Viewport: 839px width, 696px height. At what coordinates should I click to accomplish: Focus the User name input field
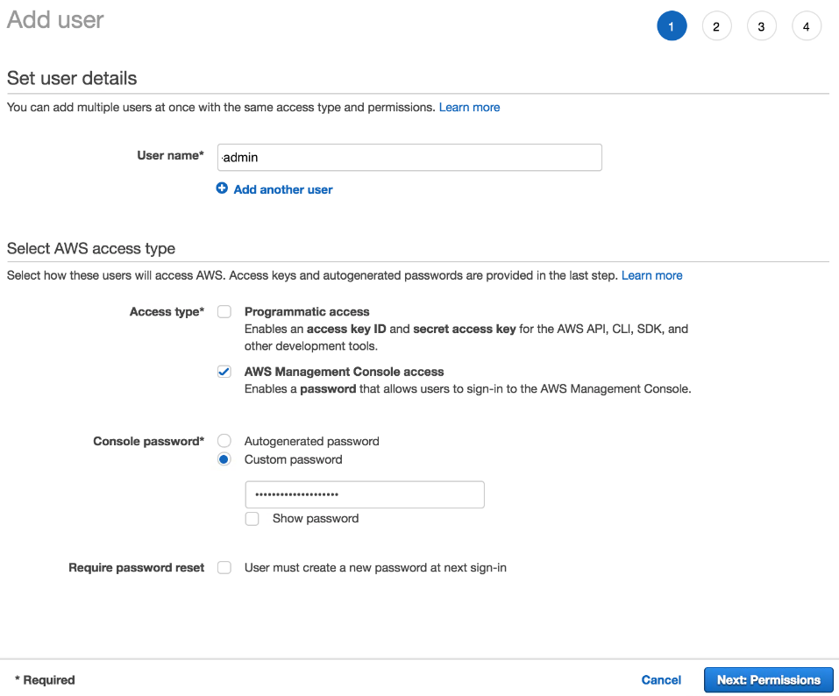409,157
